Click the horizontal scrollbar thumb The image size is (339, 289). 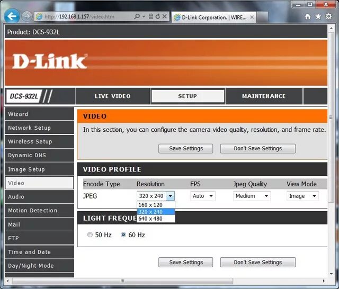(x=122, y=281)
